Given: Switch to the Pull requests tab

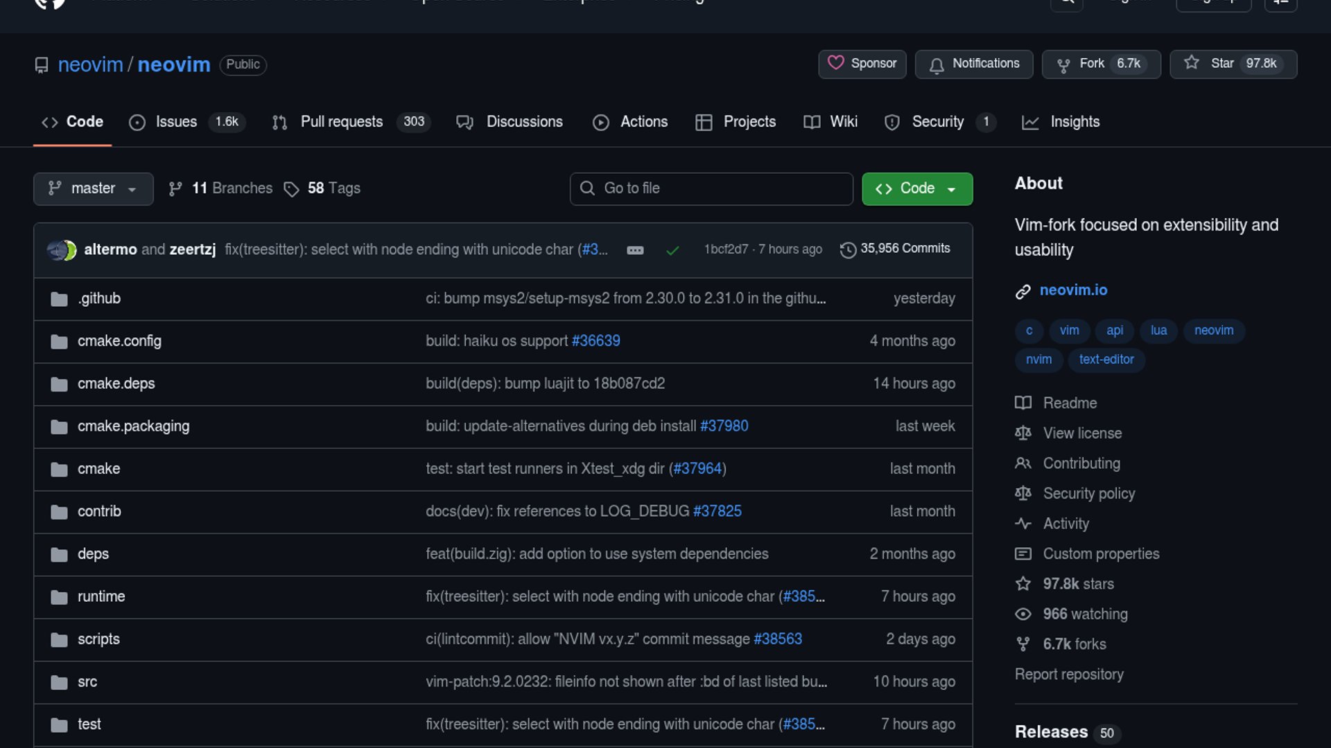Looking at the screenshot, I should coord(341,122).
